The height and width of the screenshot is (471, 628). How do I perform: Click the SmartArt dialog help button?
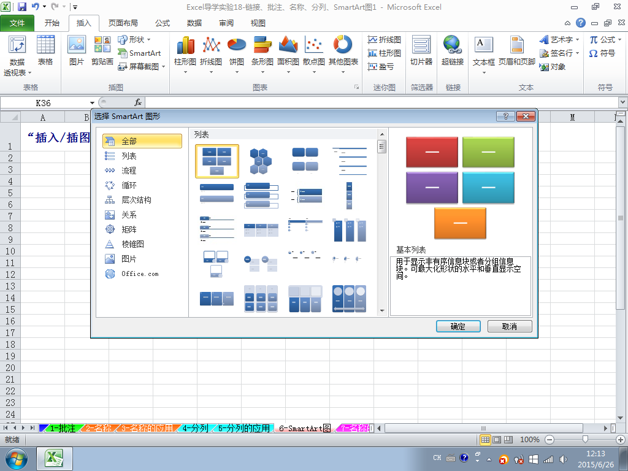(505, 116)
